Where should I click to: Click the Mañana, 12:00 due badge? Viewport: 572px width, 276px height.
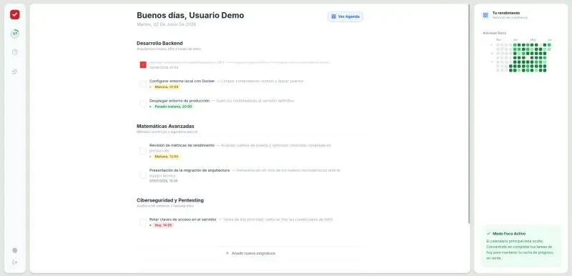167,157
